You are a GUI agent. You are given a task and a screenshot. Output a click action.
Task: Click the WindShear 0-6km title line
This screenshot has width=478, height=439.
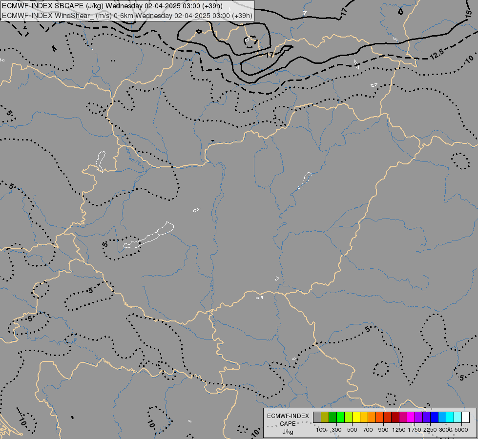click(127, 15)
